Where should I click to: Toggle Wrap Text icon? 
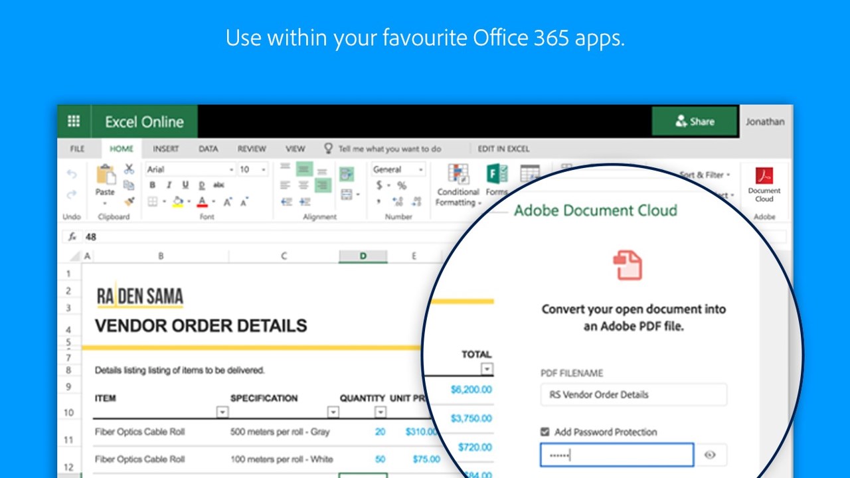(347, 175)
